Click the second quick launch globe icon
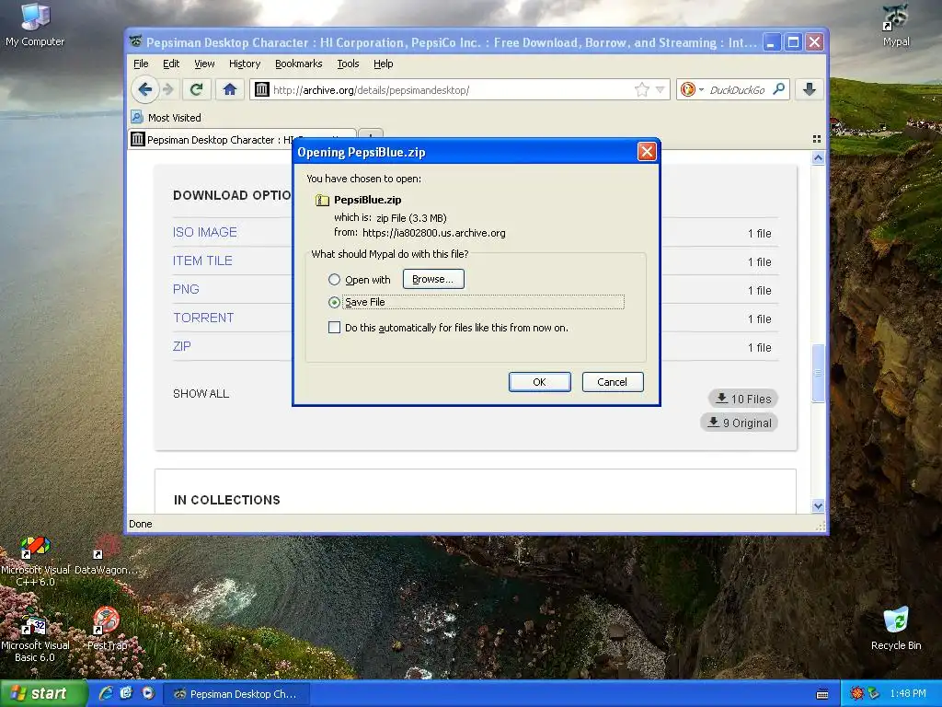This screenshot has height=707, width=942. pyautogui.click(x=126, y=693)
